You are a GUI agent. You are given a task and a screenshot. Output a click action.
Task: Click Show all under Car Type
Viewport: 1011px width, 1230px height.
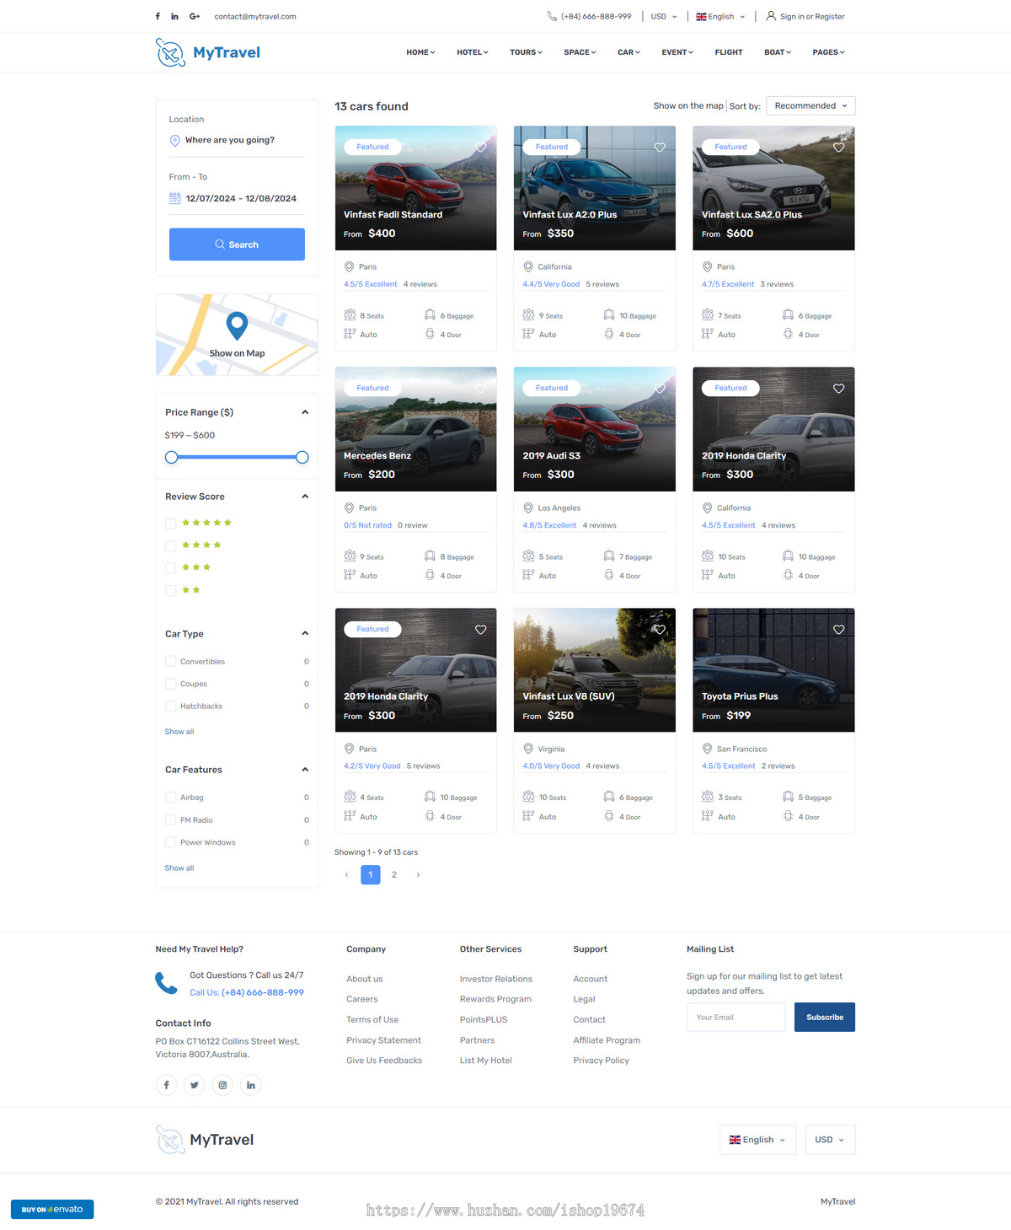(179, 732)
